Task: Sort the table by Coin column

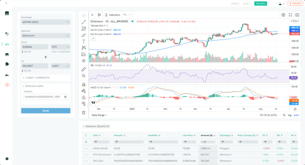Action: 96,135
